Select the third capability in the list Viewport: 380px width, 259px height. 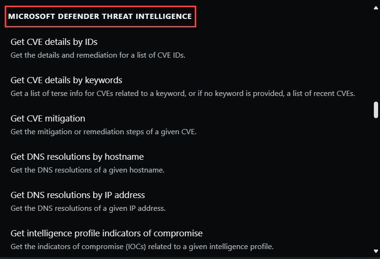48,119
